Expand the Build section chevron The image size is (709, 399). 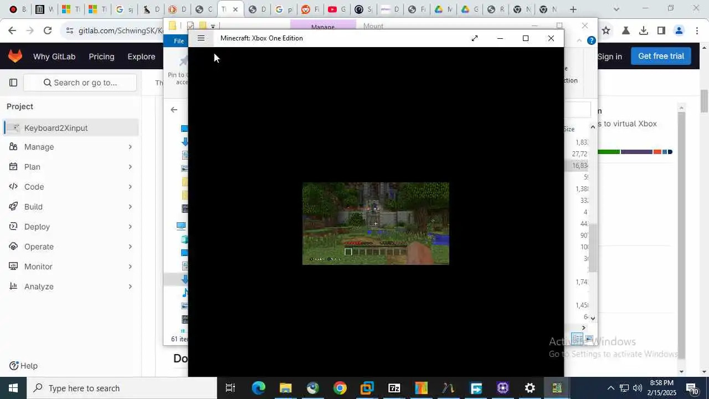(130, 207)
